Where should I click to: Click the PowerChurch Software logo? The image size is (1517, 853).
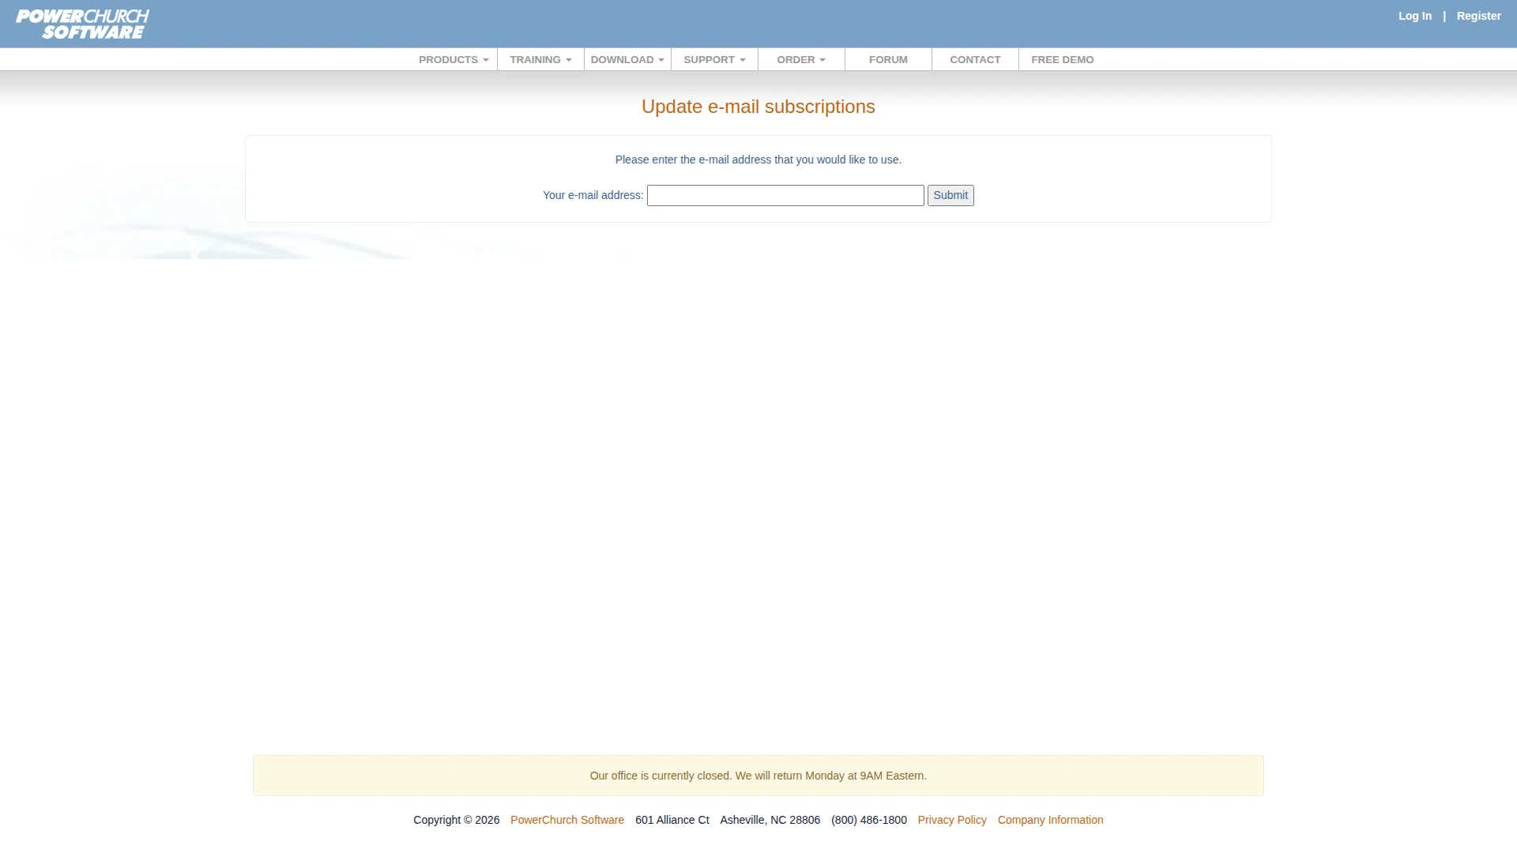click(81, 24)
